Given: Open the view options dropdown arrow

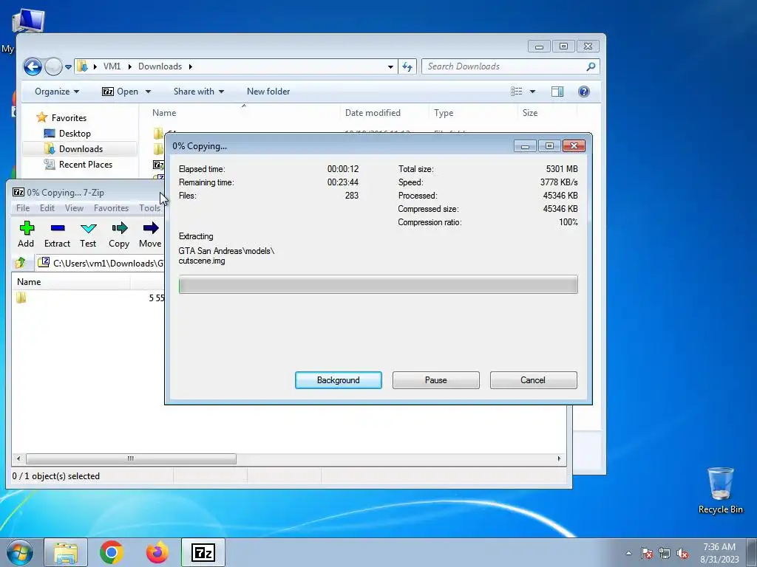Looking at the screenshot, I should tap(532, 92).
